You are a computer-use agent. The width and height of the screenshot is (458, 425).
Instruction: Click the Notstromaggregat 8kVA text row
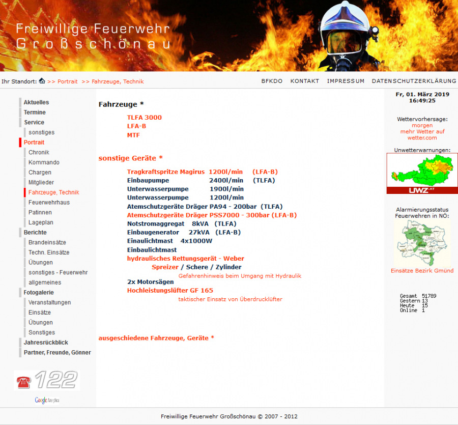click(x=182, y=224)
